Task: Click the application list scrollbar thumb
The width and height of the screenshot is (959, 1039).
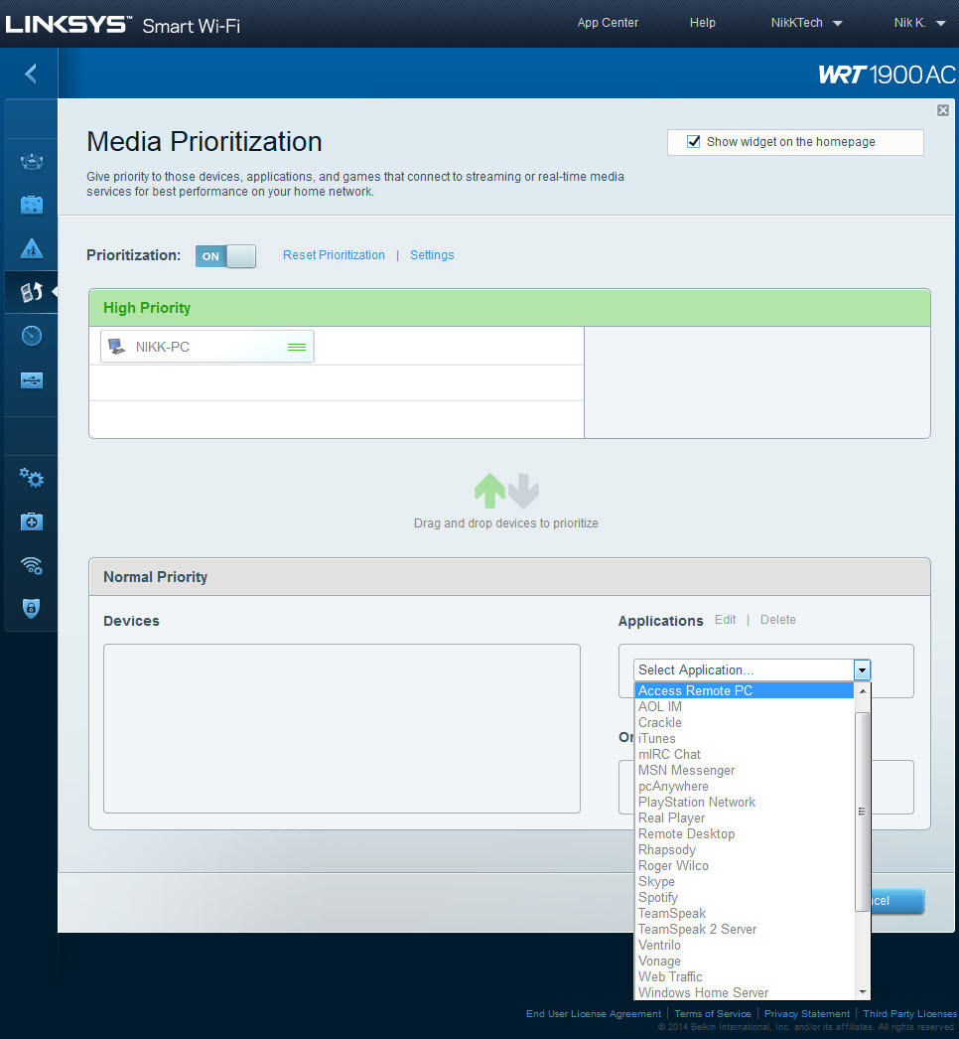Action: [862, 812]
